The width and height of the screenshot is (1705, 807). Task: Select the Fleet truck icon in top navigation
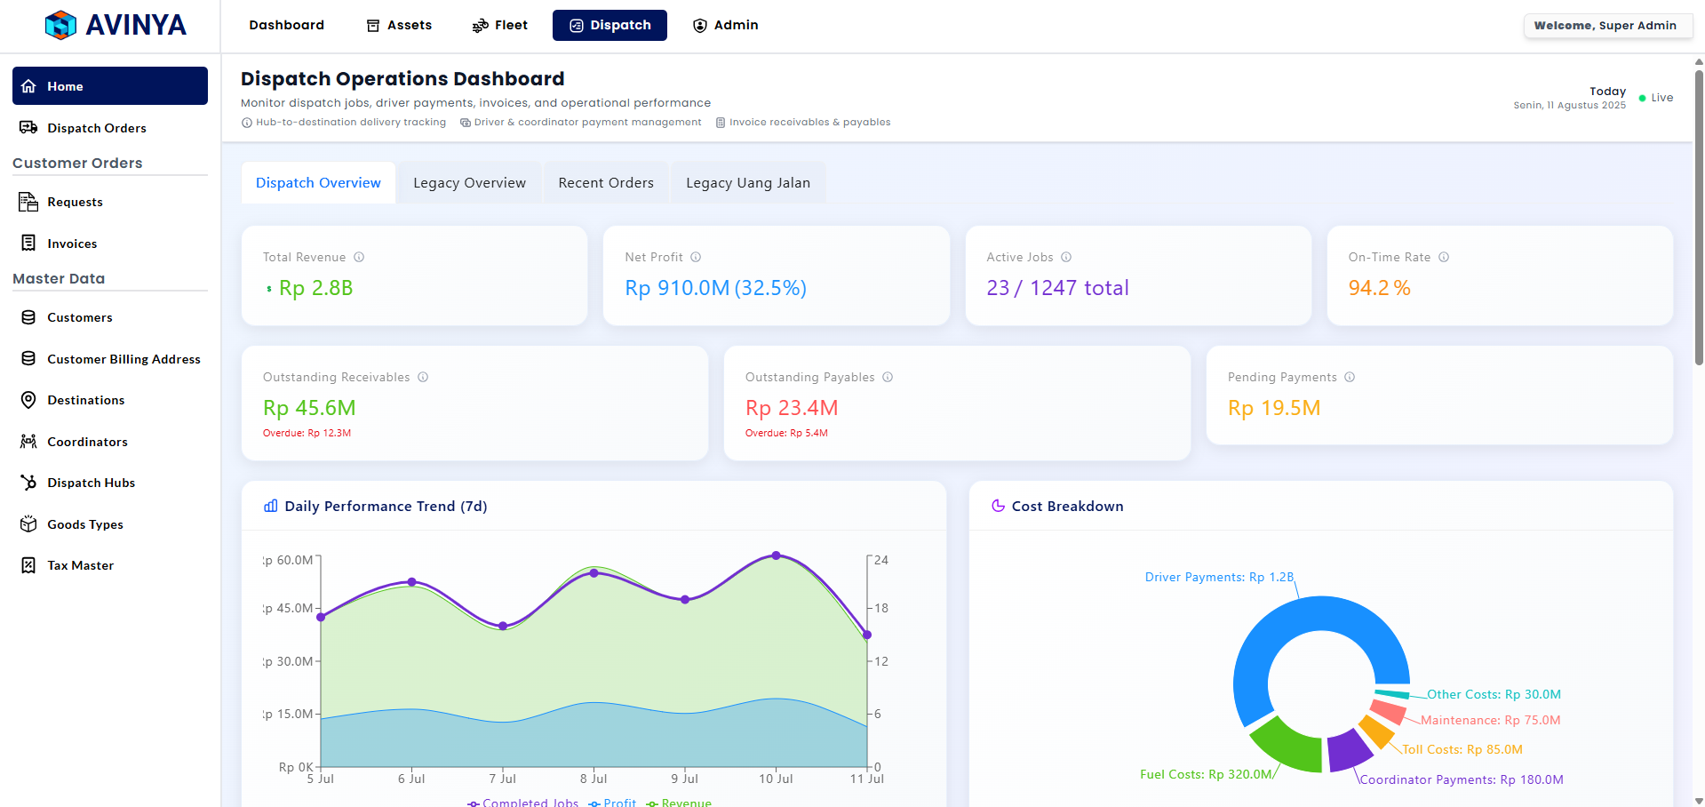pyautogui.click(x=480, y=25)
